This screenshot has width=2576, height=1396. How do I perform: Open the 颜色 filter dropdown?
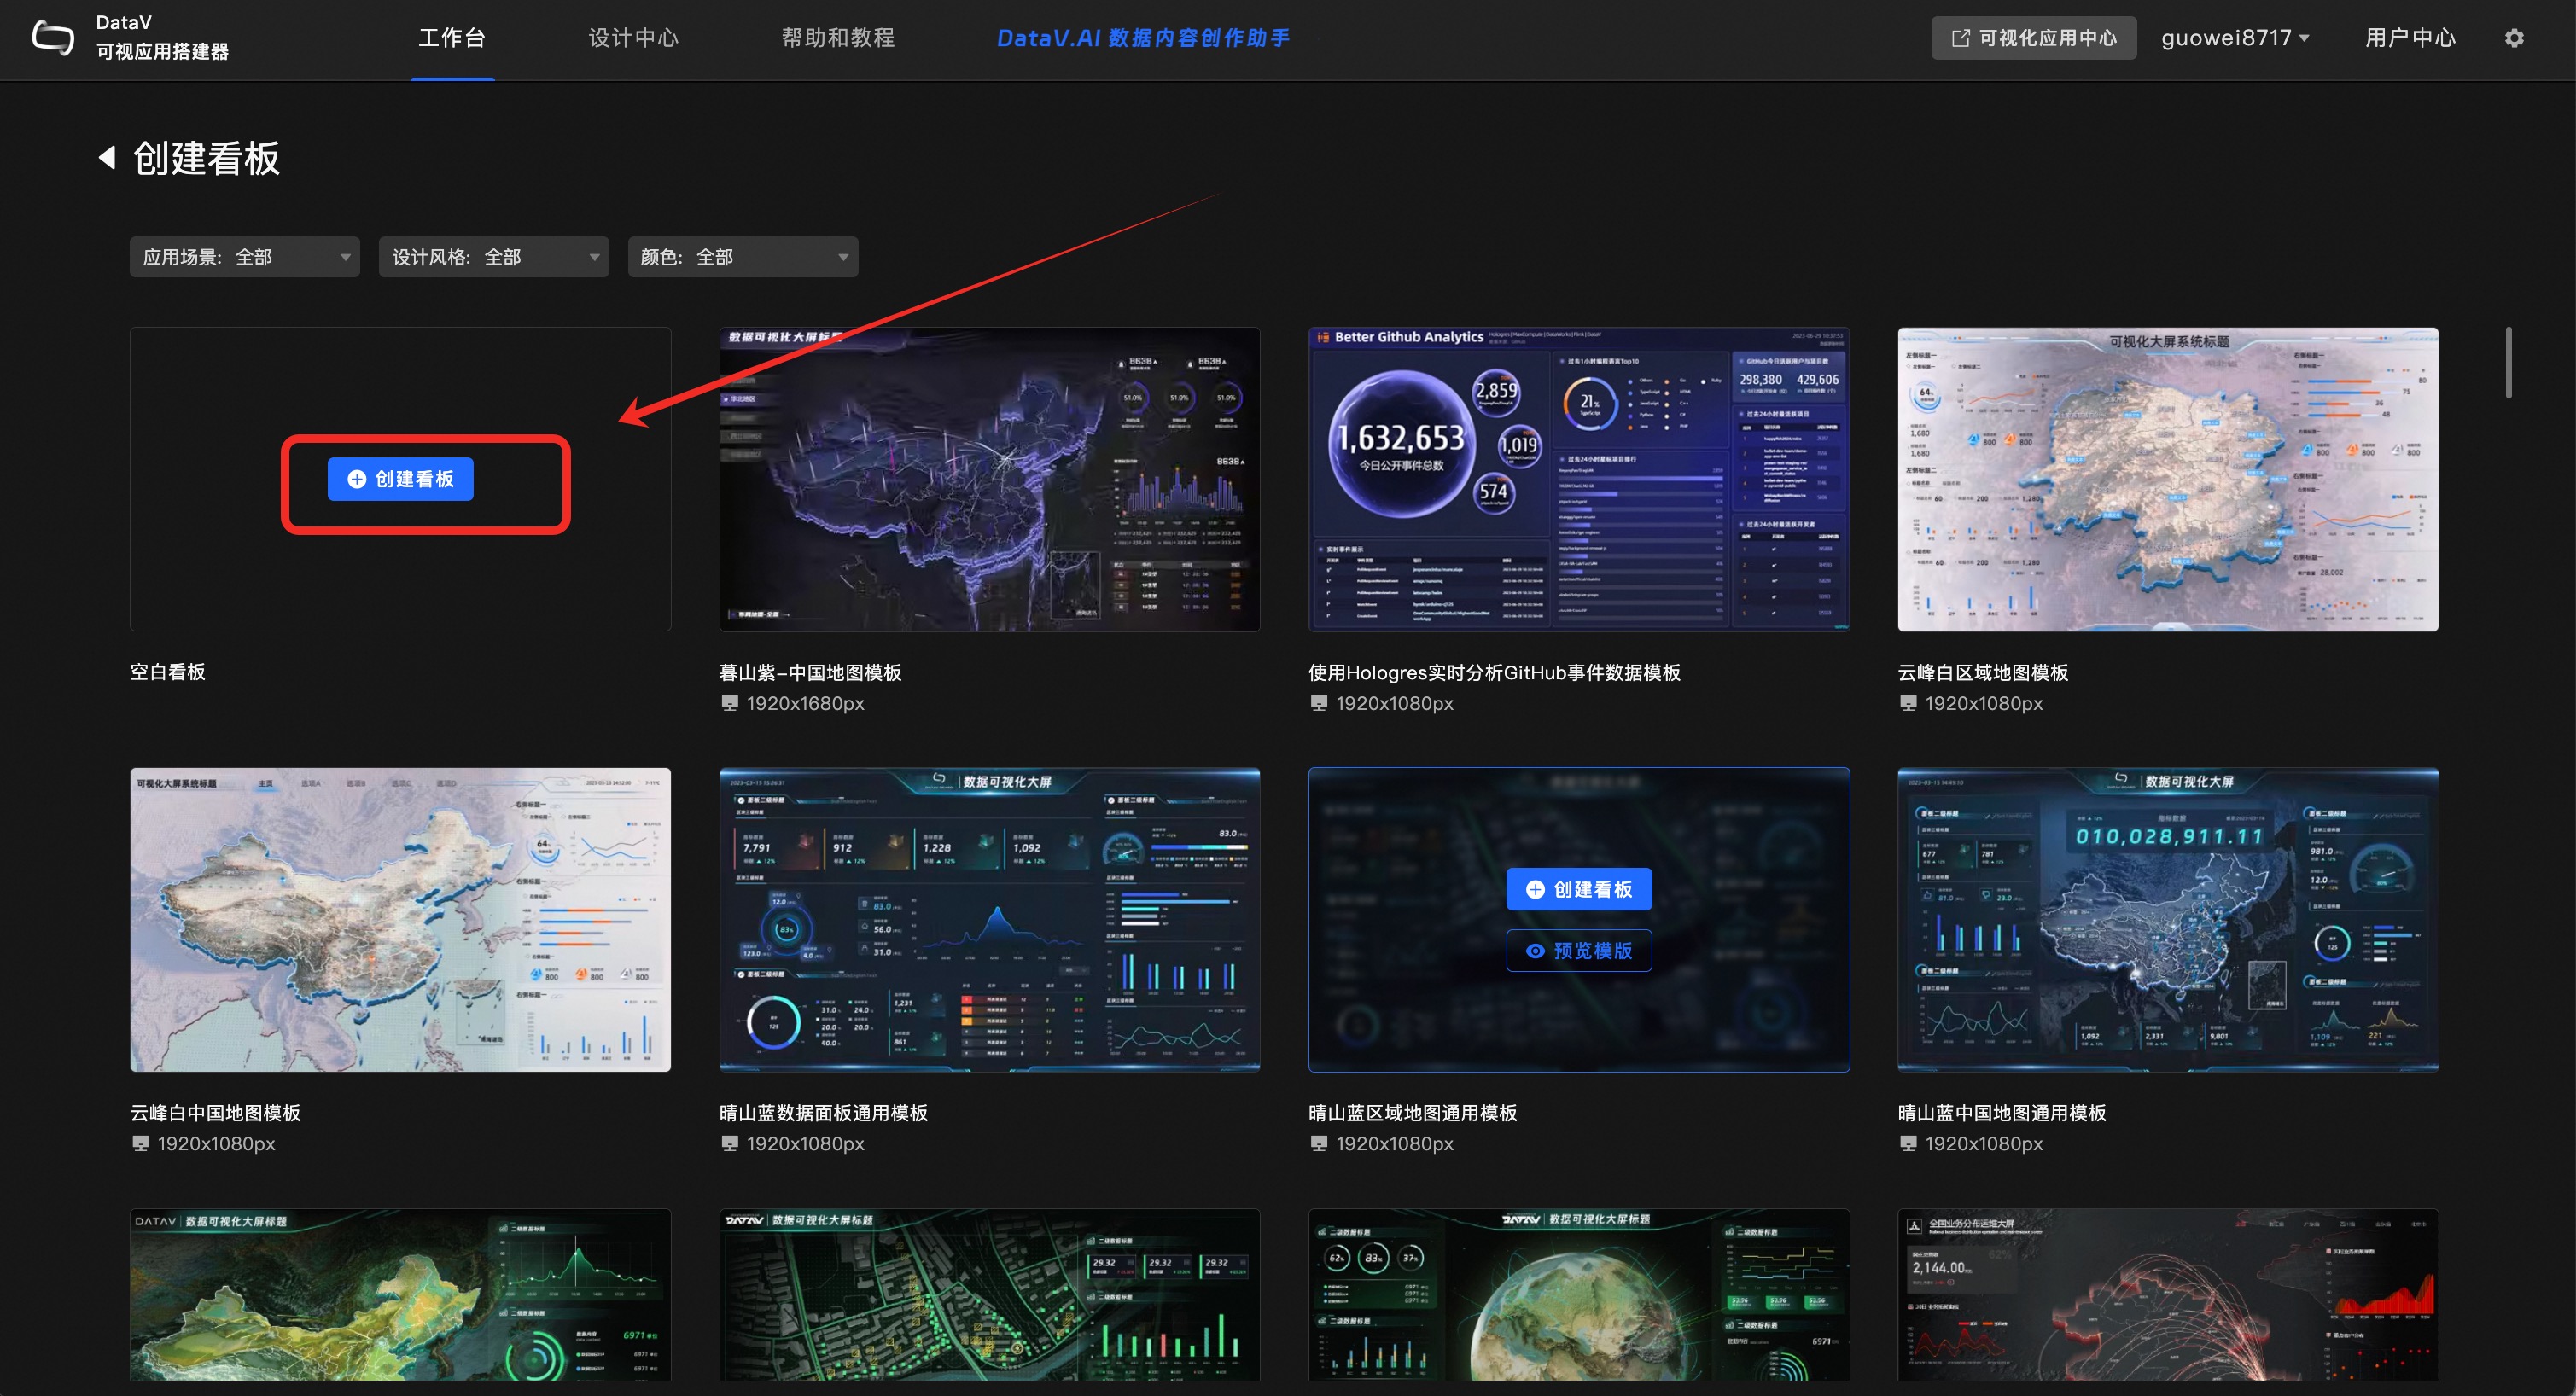[742, 258]
